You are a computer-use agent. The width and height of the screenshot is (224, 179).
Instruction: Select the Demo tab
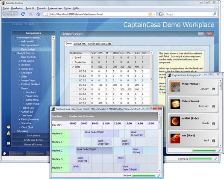69,44
